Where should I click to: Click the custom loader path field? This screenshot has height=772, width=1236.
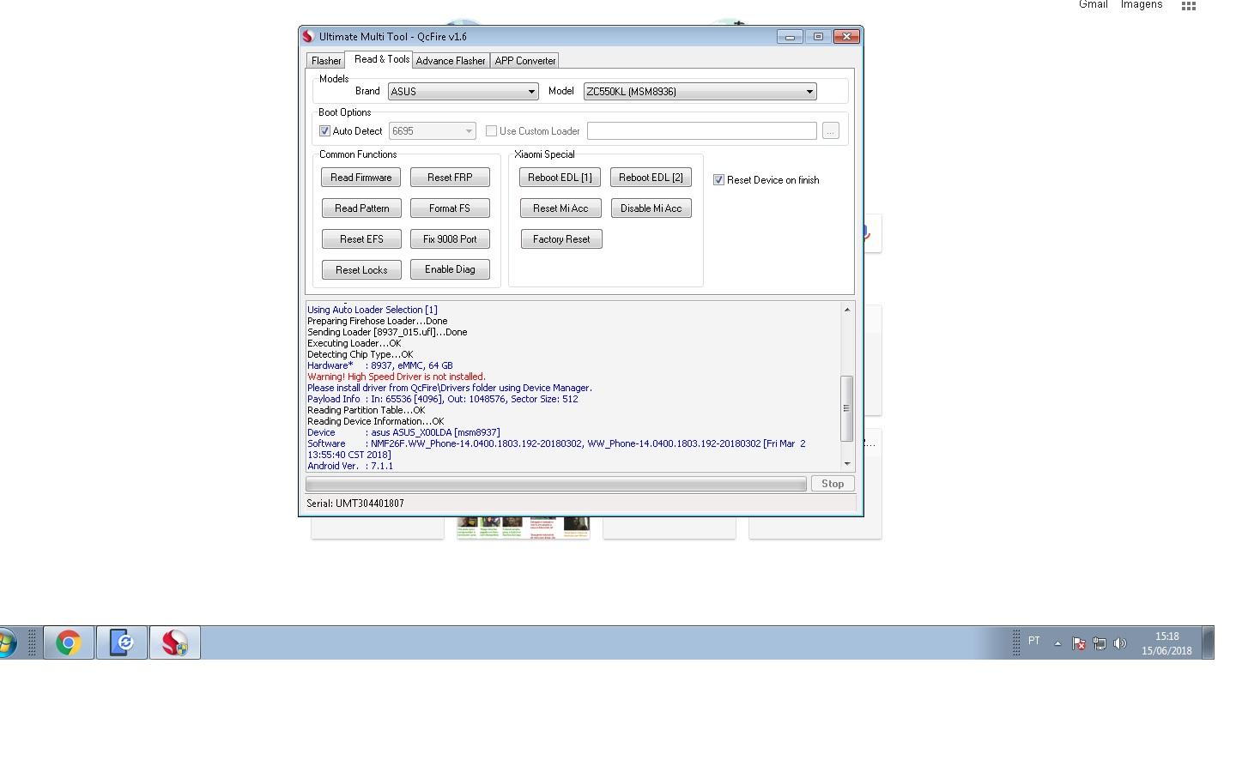(701, 131)
